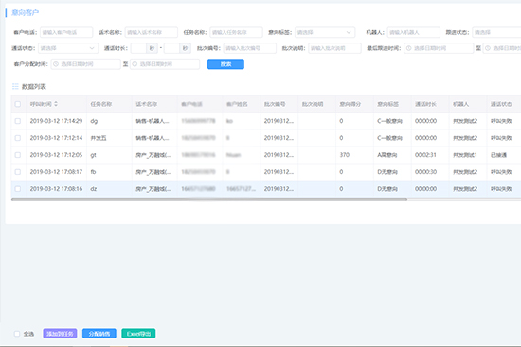Screen dimensions: 521x347
Task: Open the 意向标签 dropdown
Action: [325, 32]
